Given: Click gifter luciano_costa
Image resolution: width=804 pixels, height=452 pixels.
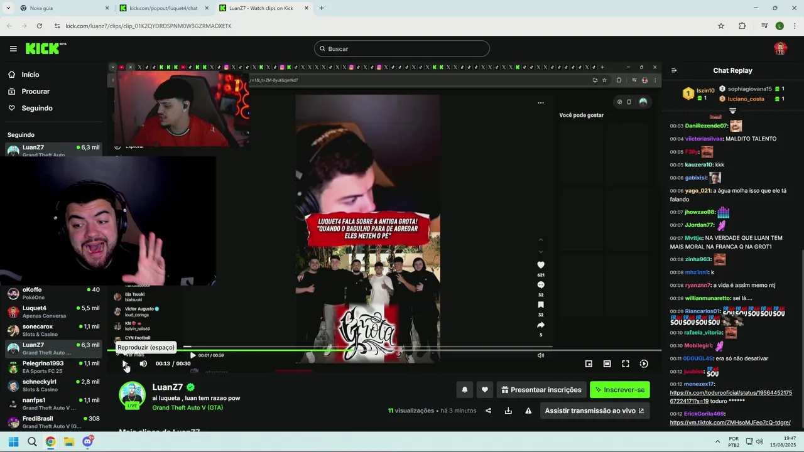Looking at the screenshot, I should (746, 99).
